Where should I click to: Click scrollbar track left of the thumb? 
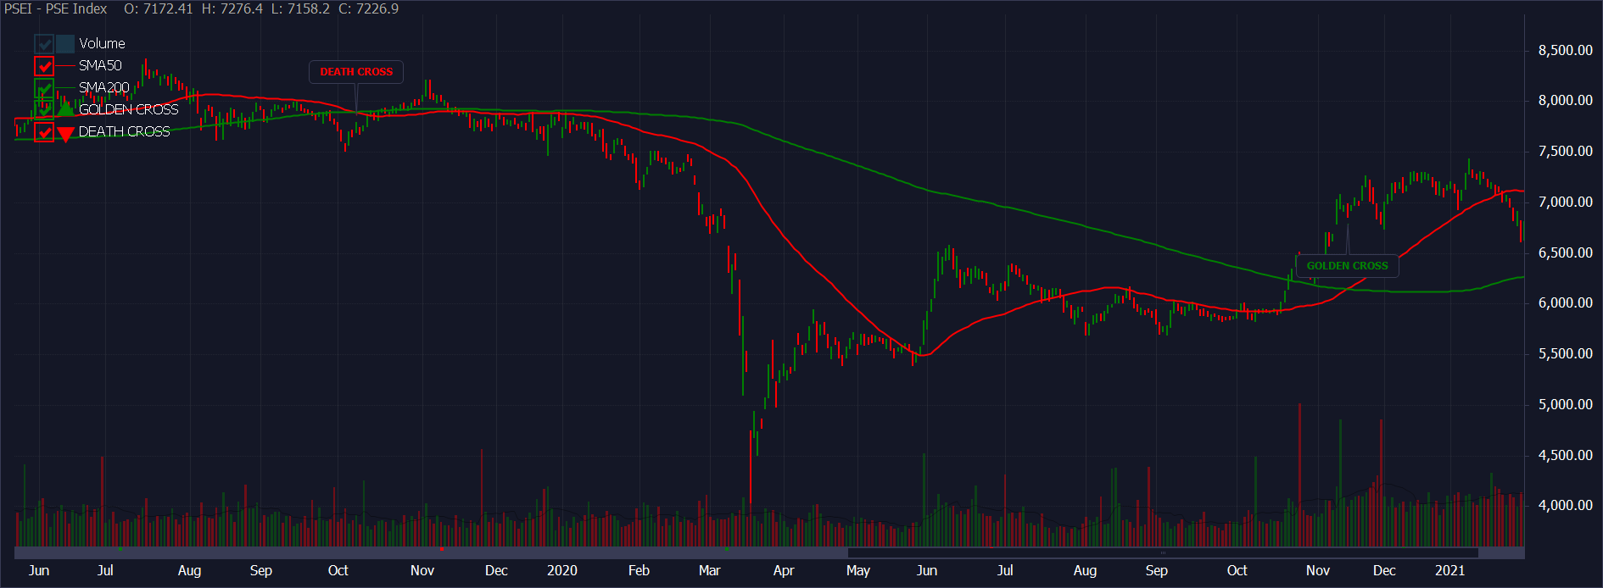pyautogui.click(x=424, y=553)
